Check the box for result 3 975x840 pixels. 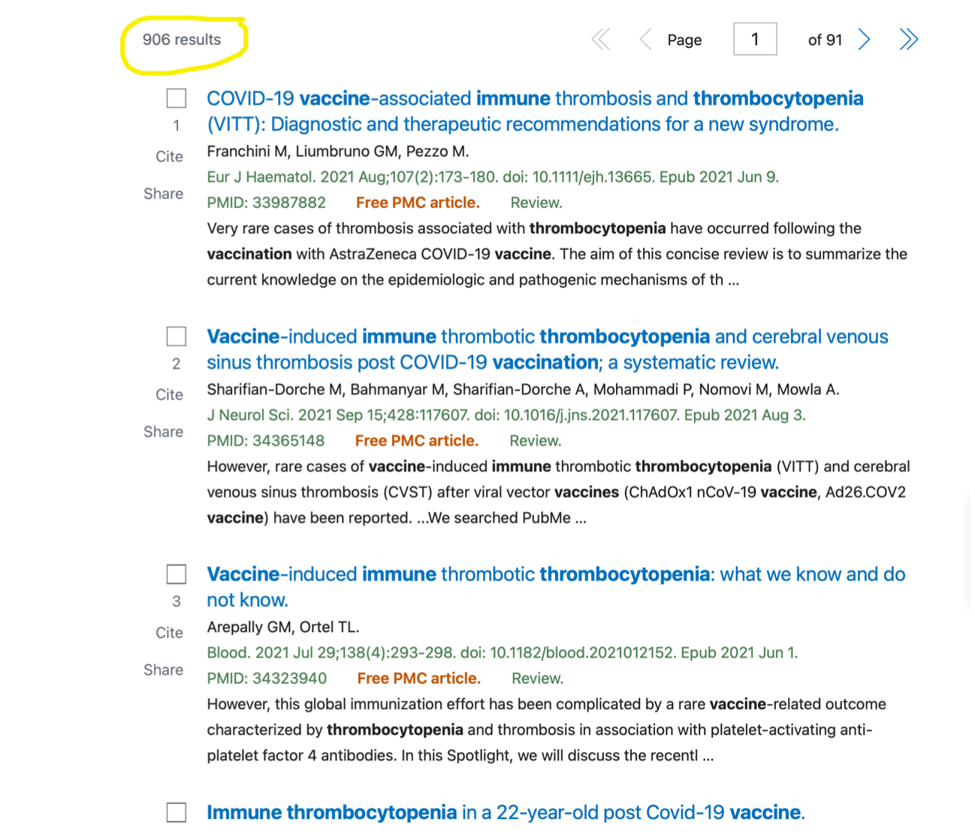177,574
